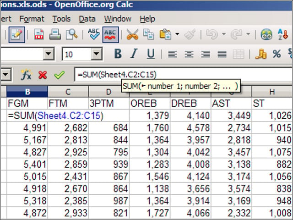Click the Print File Directly icon
Image resolution: width=293 pixels, height=220 pixels.
point(55,35)
